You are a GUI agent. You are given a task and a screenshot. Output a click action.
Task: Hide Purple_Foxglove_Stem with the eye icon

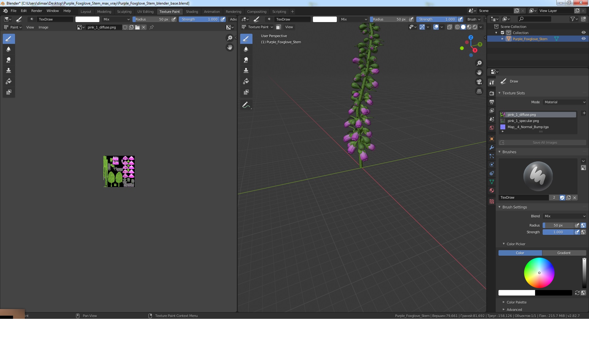pos(583,39)
